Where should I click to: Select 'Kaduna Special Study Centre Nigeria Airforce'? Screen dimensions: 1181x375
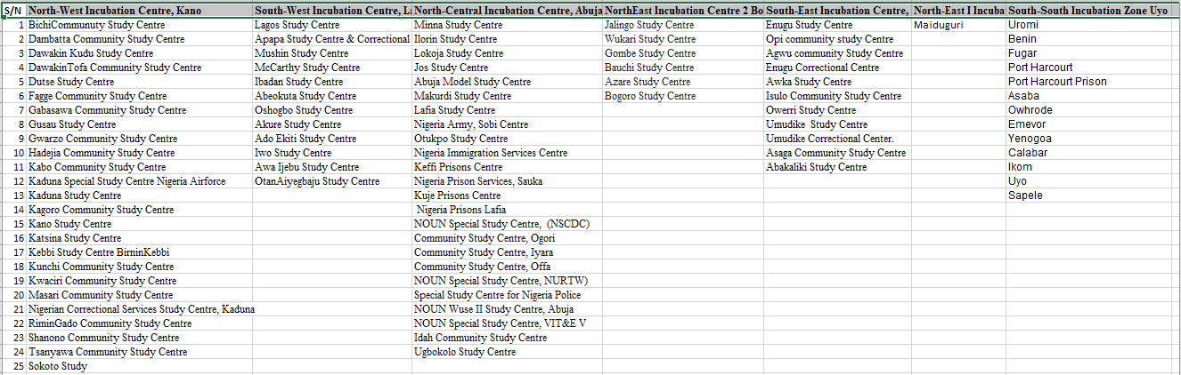(139, 181)
